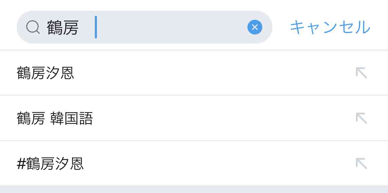The image size is (388, 193).
Task: Insert 鶴房汐恩 into the search via its arrow
Action: tap(361, 73)
